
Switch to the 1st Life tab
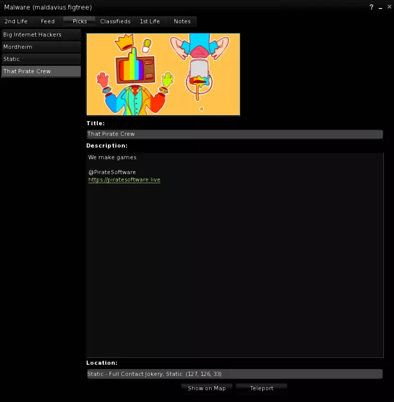point(149,22)
